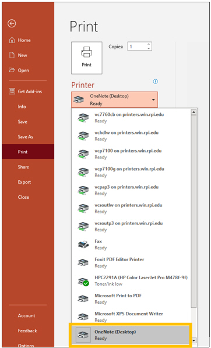This screenshot has width=211, height=348.
Task: Select 'vcsoutlw on printers.win.rpi.edu' text
Action: click(x=128, y=205)
